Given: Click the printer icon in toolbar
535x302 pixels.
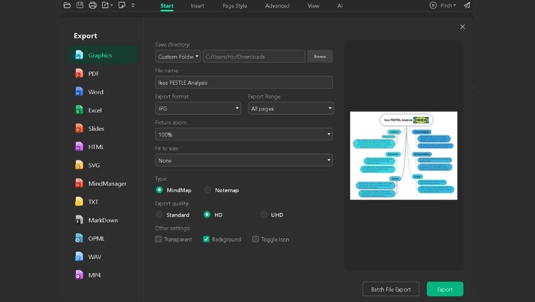Looking at the screenshot, I should pos(93,5).
